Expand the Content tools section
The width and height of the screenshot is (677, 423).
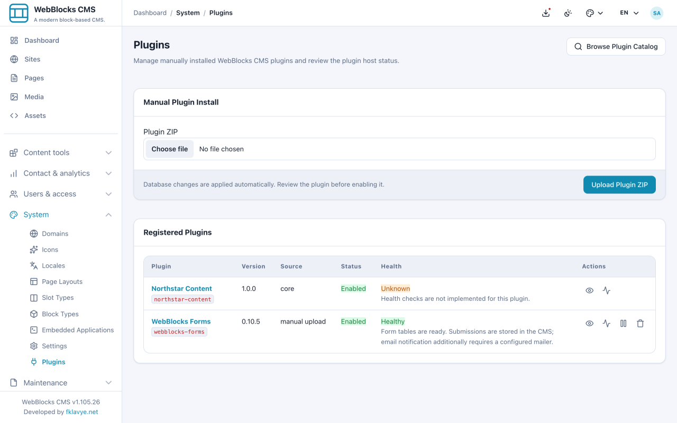click(61, 152)
